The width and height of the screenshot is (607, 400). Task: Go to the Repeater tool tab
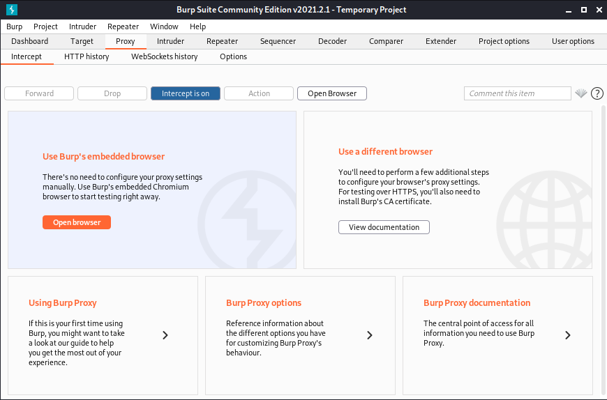tap(222, 41)
